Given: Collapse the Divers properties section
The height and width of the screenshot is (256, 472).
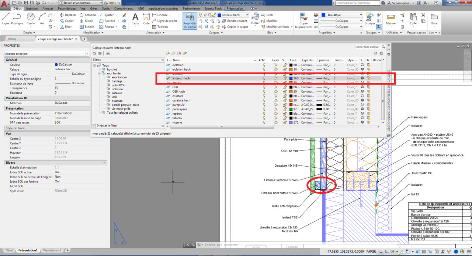Looking at the screenshot, I should 104,163.
